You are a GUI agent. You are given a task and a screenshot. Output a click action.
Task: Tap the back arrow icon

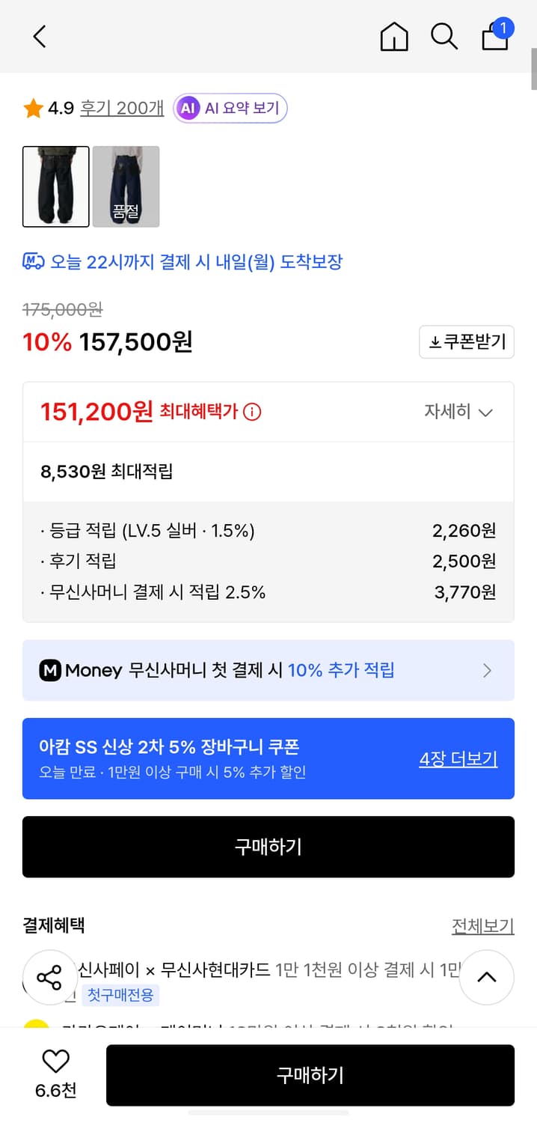[39, 36]
